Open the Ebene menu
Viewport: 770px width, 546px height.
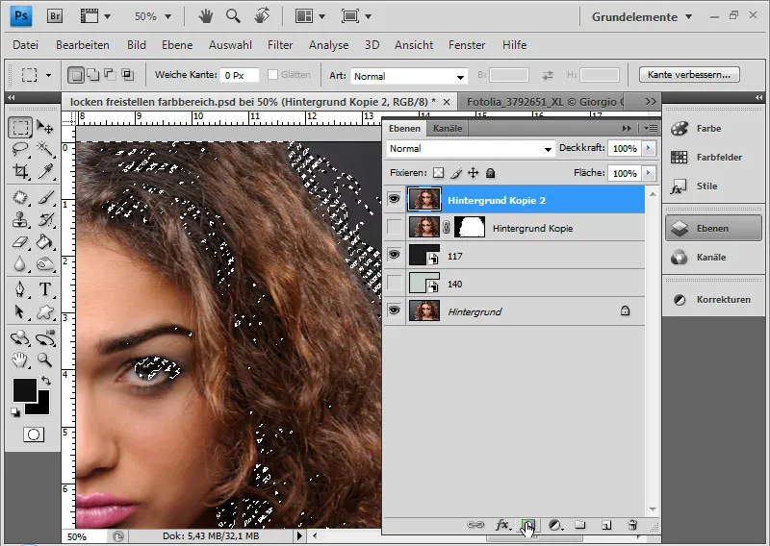coord(177,45)
